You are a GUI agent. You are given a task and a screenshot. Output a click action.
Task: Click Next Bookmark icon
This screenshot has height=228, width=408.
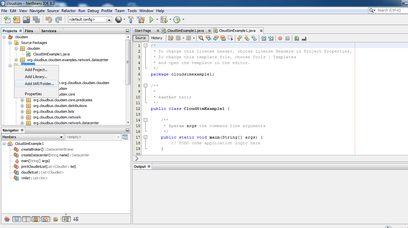coord(247,38)
